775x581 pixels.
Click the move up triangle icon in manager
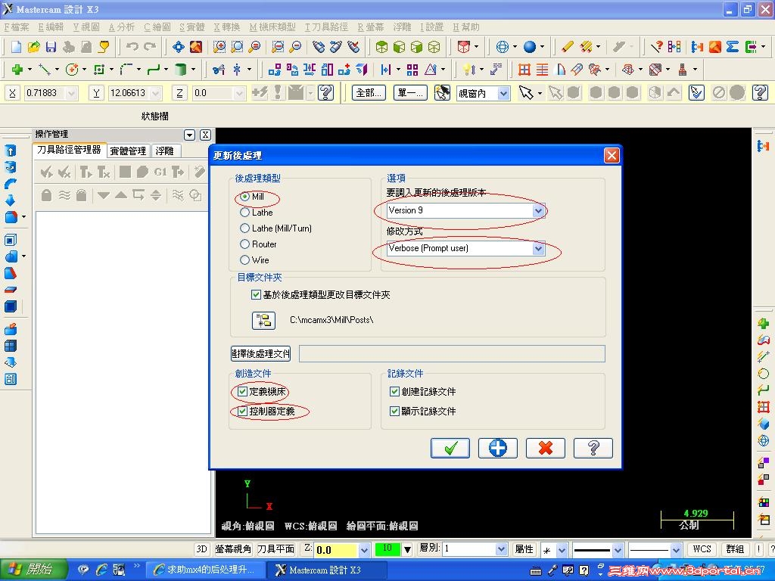tap(120, 195)
